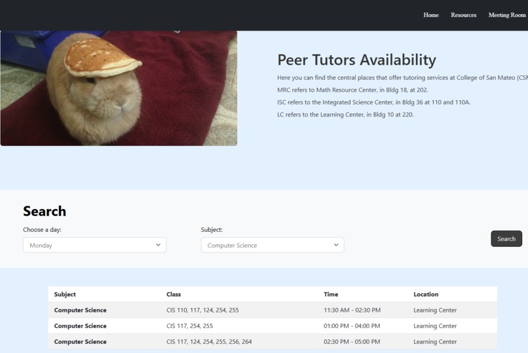528x353 pixels.
Task: Open the Choose a day dropdown
Action: 94,245
